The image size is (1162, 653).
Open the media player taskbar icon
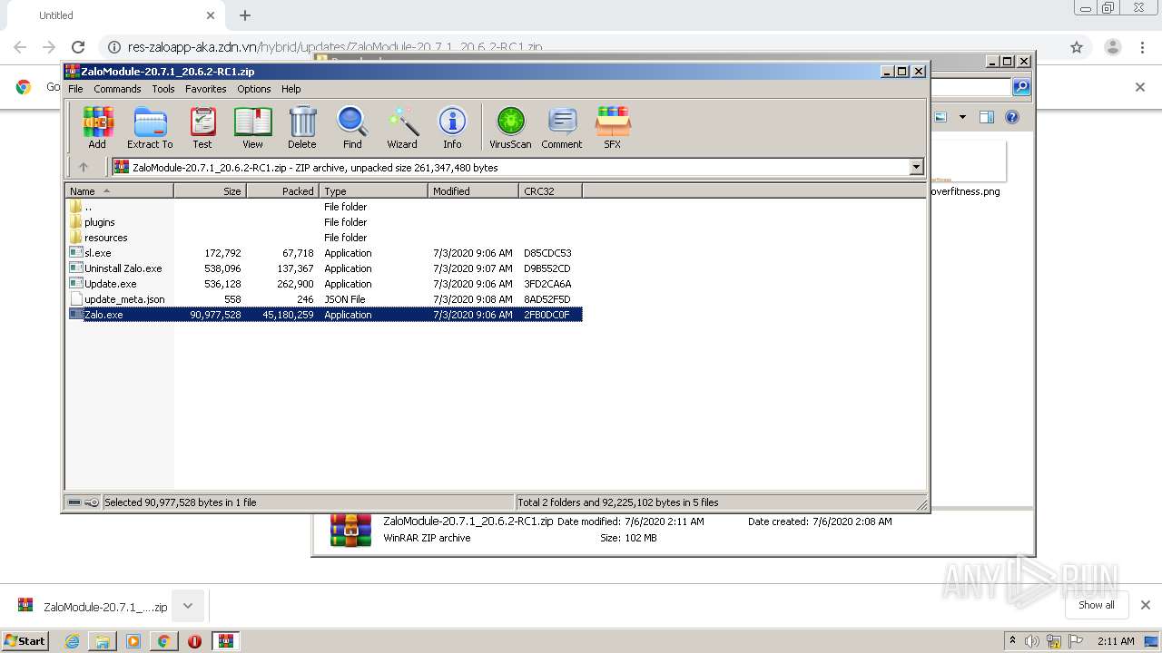click(133, 641)
